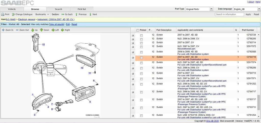The width and height of the screenshot is (261, 123).
Task: Sort by the Part Number column header
Action: pos(248,30)
